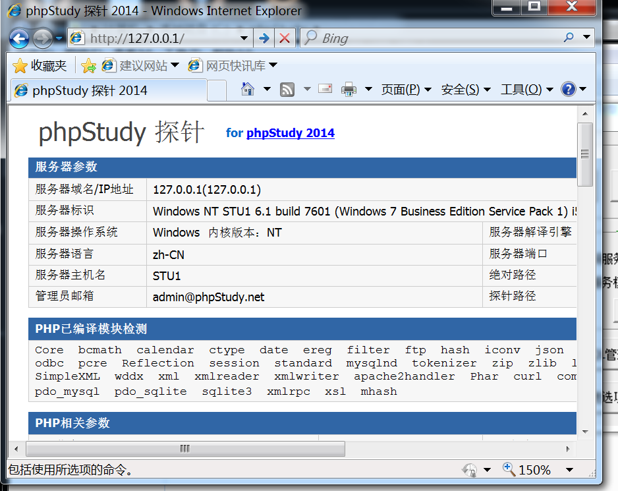Click the blue Go arrow icon
618x491 pixels.
point(264,38)
